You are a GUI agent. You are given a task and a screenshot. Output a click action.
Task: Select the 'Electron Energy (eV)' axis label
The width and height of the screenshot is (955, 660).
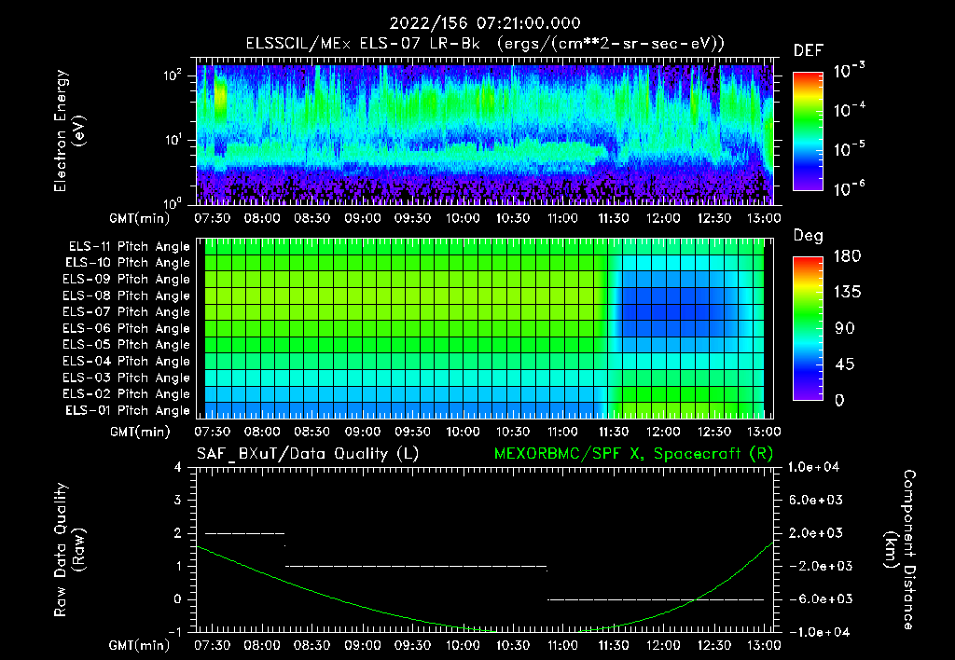[x=69, y=131]
